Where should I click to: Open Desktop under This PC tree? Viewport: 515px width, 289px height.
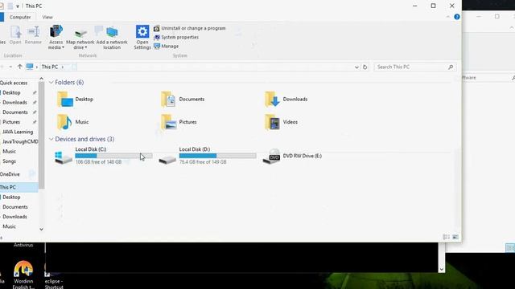point(11,197)
